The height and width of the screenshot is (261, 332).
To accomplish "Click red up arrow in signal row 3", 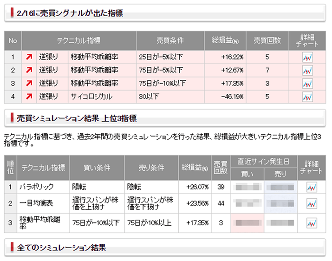I will [29, 84].
